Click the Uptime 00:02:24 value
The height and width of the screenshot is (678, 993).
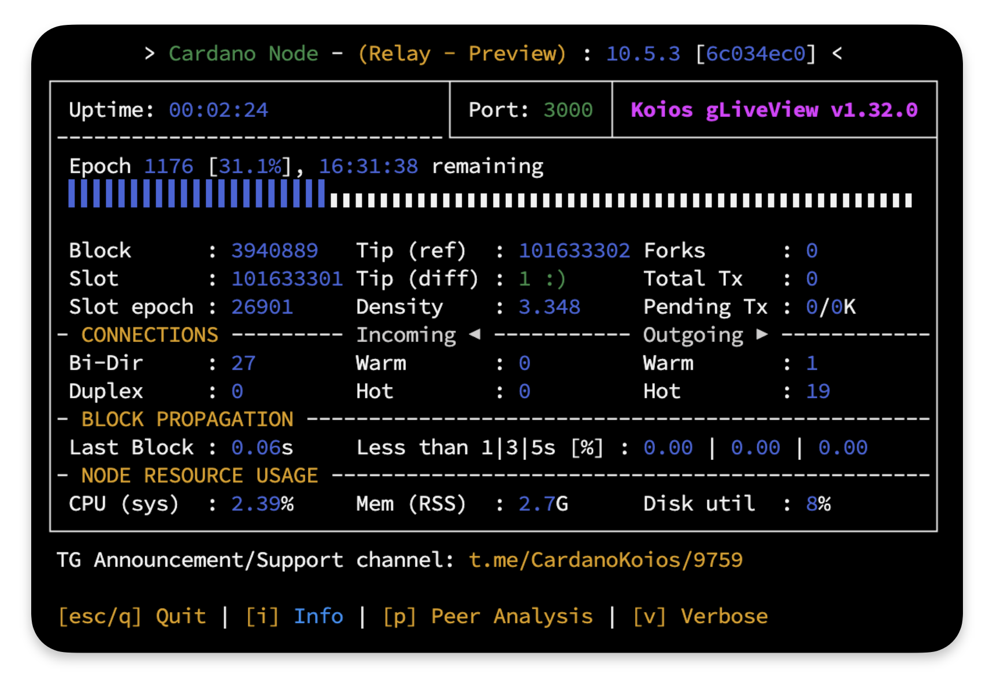point(218,110)
